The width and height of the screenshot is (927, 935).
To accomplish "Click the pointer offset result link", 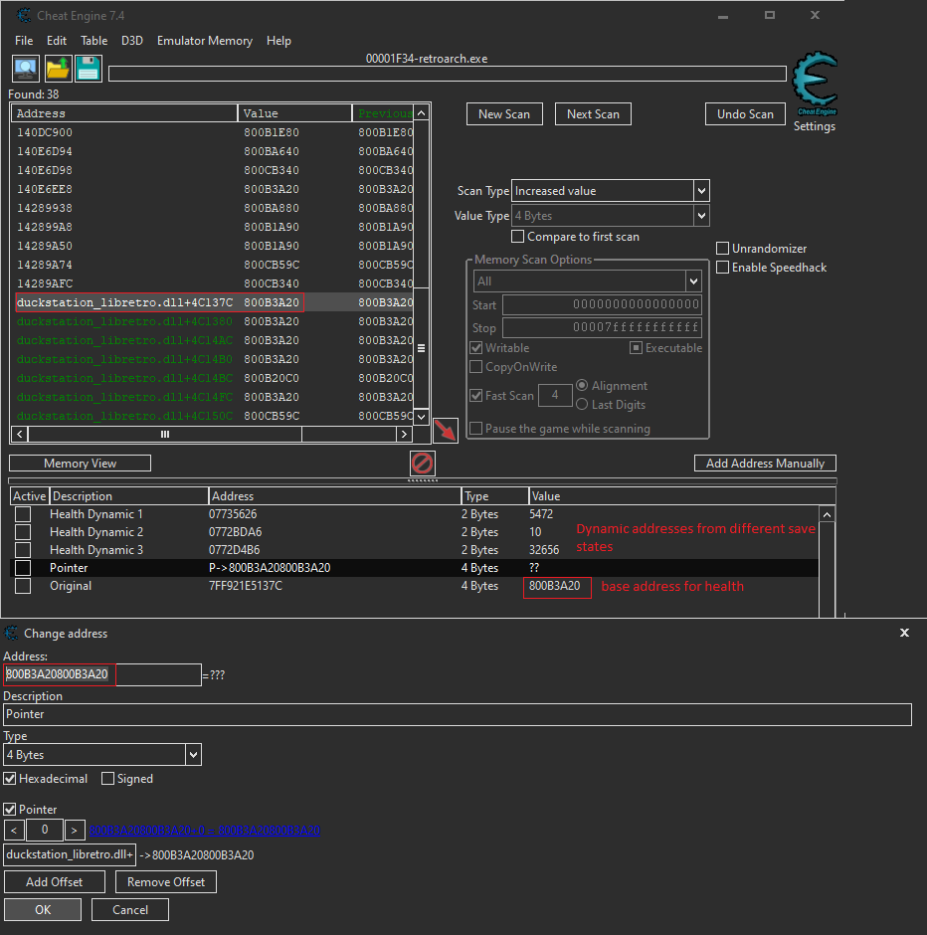I will [205, 830].
